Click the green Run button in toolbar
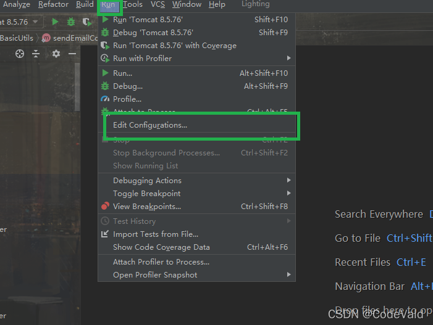 point(55,22)
